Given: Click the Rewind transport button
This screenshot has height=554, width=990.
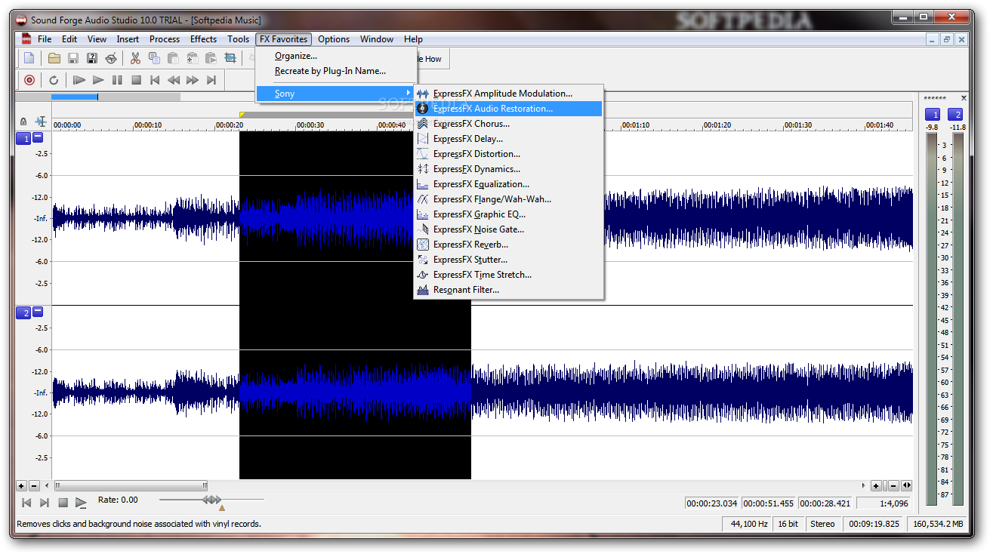Looking at the screenshot, I should (174, 80).
